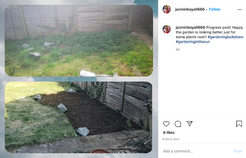Click the 6 DAYS AGO timestamp

point(171,139)
